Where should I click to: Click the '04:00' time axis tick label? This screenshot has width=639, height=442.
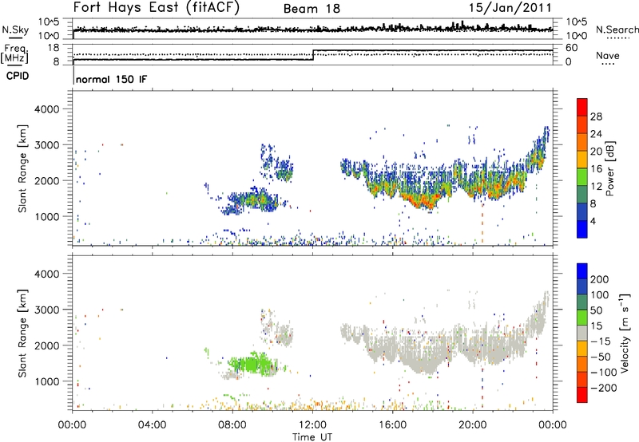[x=153, y=425]
